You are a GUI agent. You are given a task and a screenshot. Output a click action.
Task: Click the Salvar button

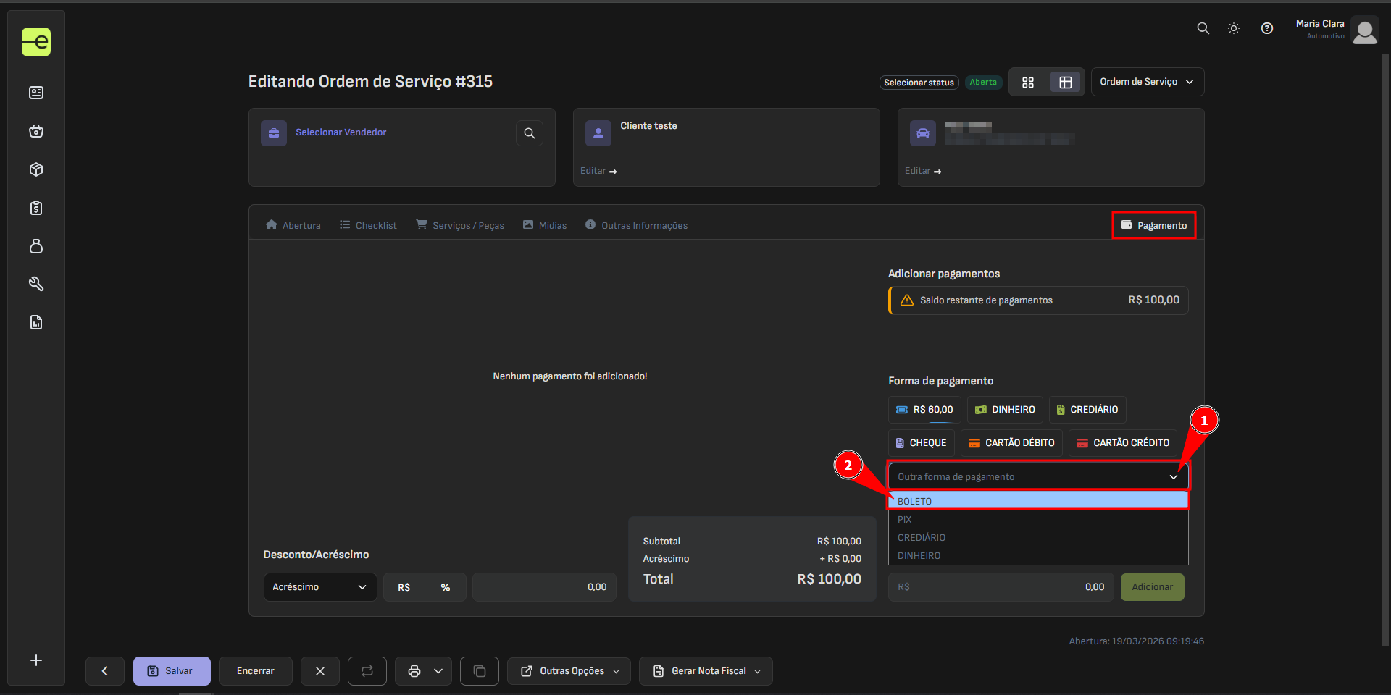tap(172, 671)
